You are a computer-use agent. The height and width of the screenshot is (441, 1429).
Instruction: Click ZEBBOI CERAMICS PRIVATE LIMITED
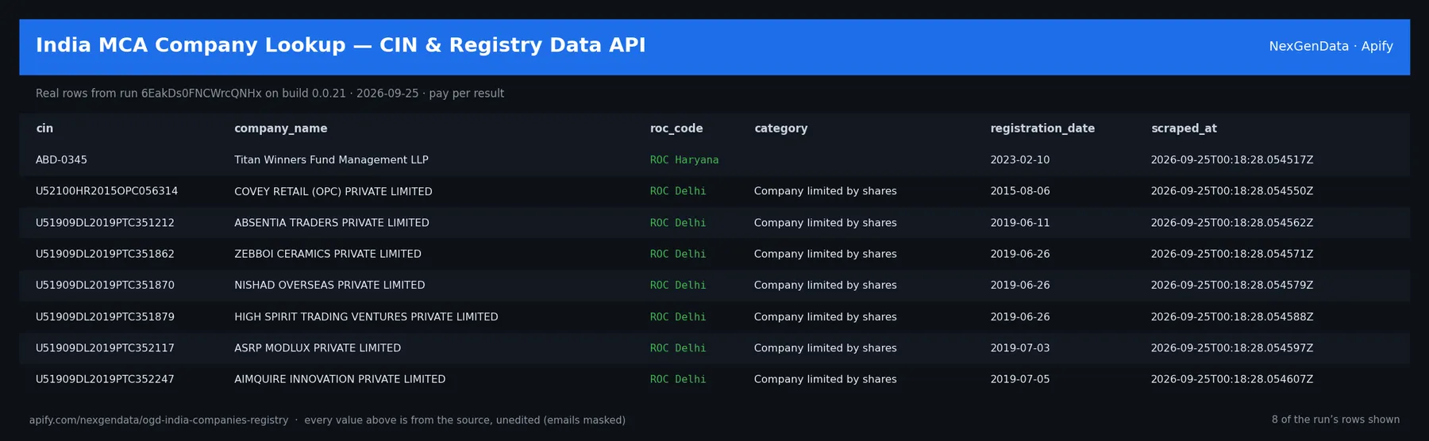pyautogui.click(x=328, y=254)
